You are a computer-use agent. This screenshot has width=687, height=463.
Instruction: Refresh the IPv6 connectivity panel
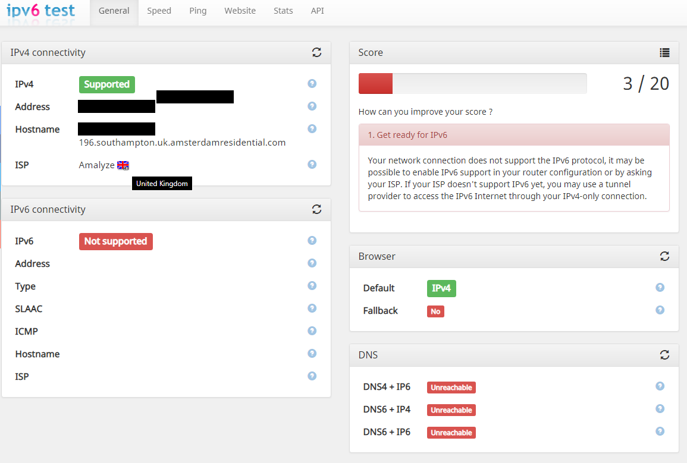tap(316, 209)
